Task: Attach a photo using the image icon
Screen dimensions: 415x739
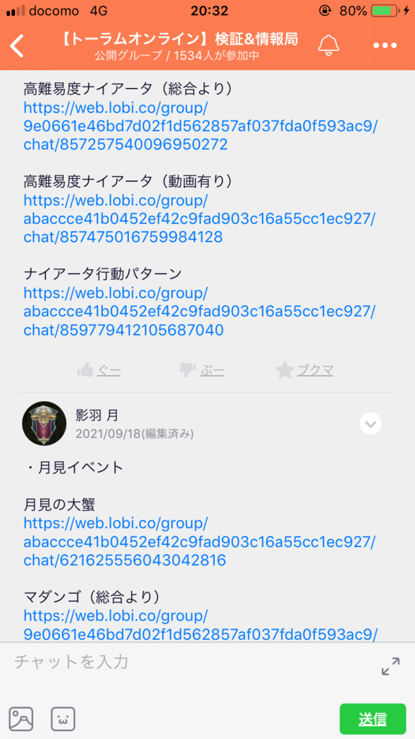Action: [x=21, y=720]
